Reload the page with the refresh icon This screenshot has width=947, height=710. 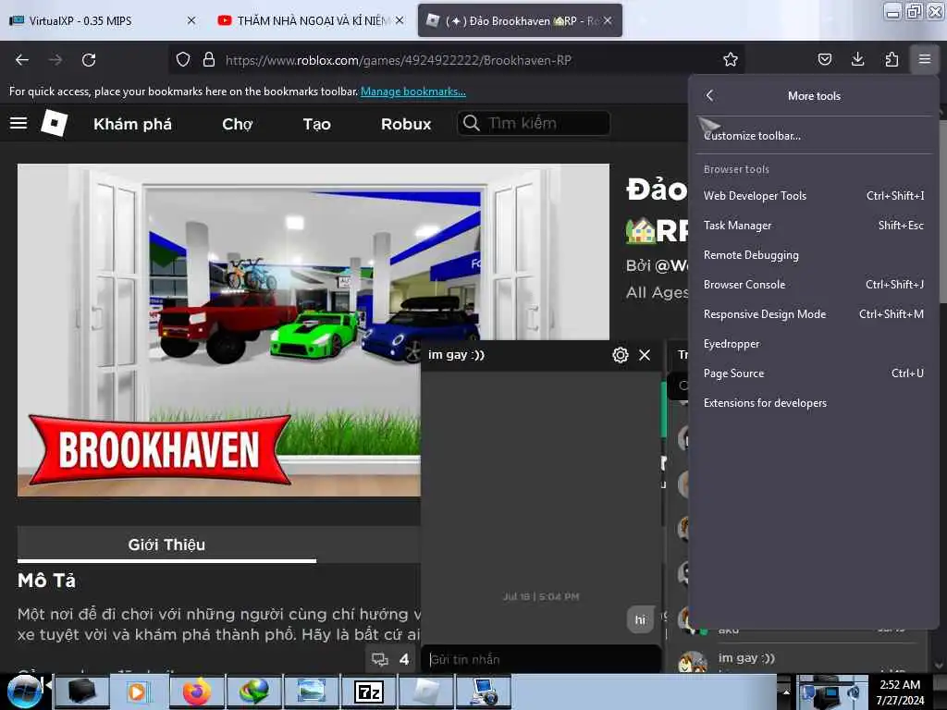pyautogui.click(x=89, y=60)
